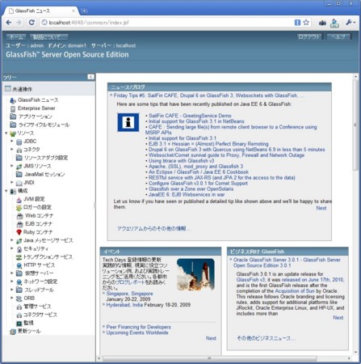Click the 構成 node icon
361x364 pixels.
(13, 191)
